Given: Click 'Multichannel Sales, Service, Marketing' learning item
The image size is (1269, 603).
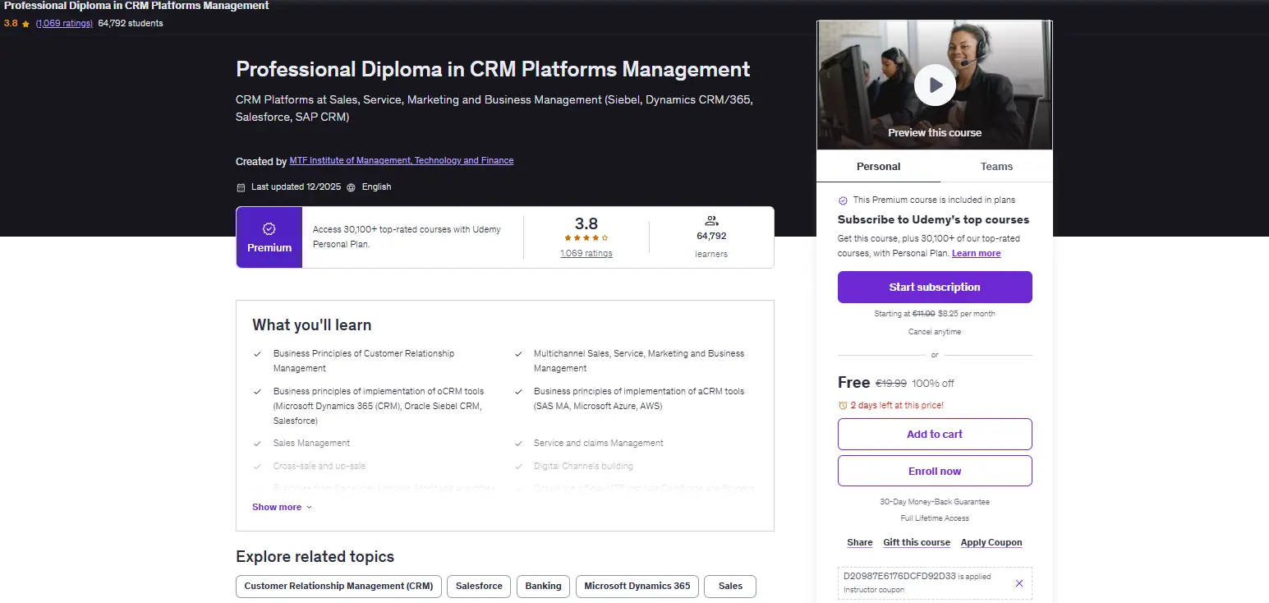Looking at the screenshot, I should pos(639,361).
